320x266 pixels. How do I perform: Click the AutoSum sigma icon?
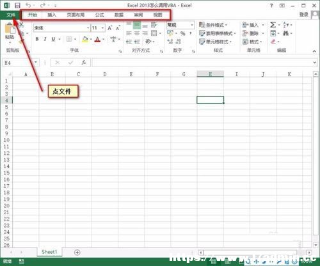(273, 25)
